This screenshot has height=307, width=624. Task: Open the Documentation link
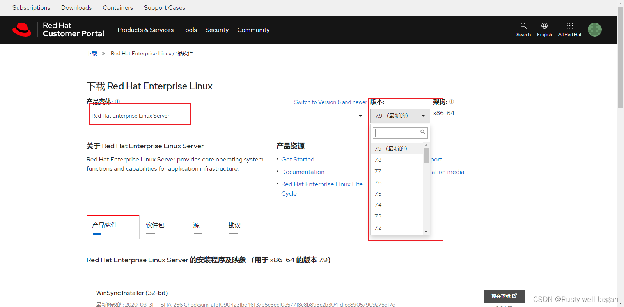click(303, 172)
